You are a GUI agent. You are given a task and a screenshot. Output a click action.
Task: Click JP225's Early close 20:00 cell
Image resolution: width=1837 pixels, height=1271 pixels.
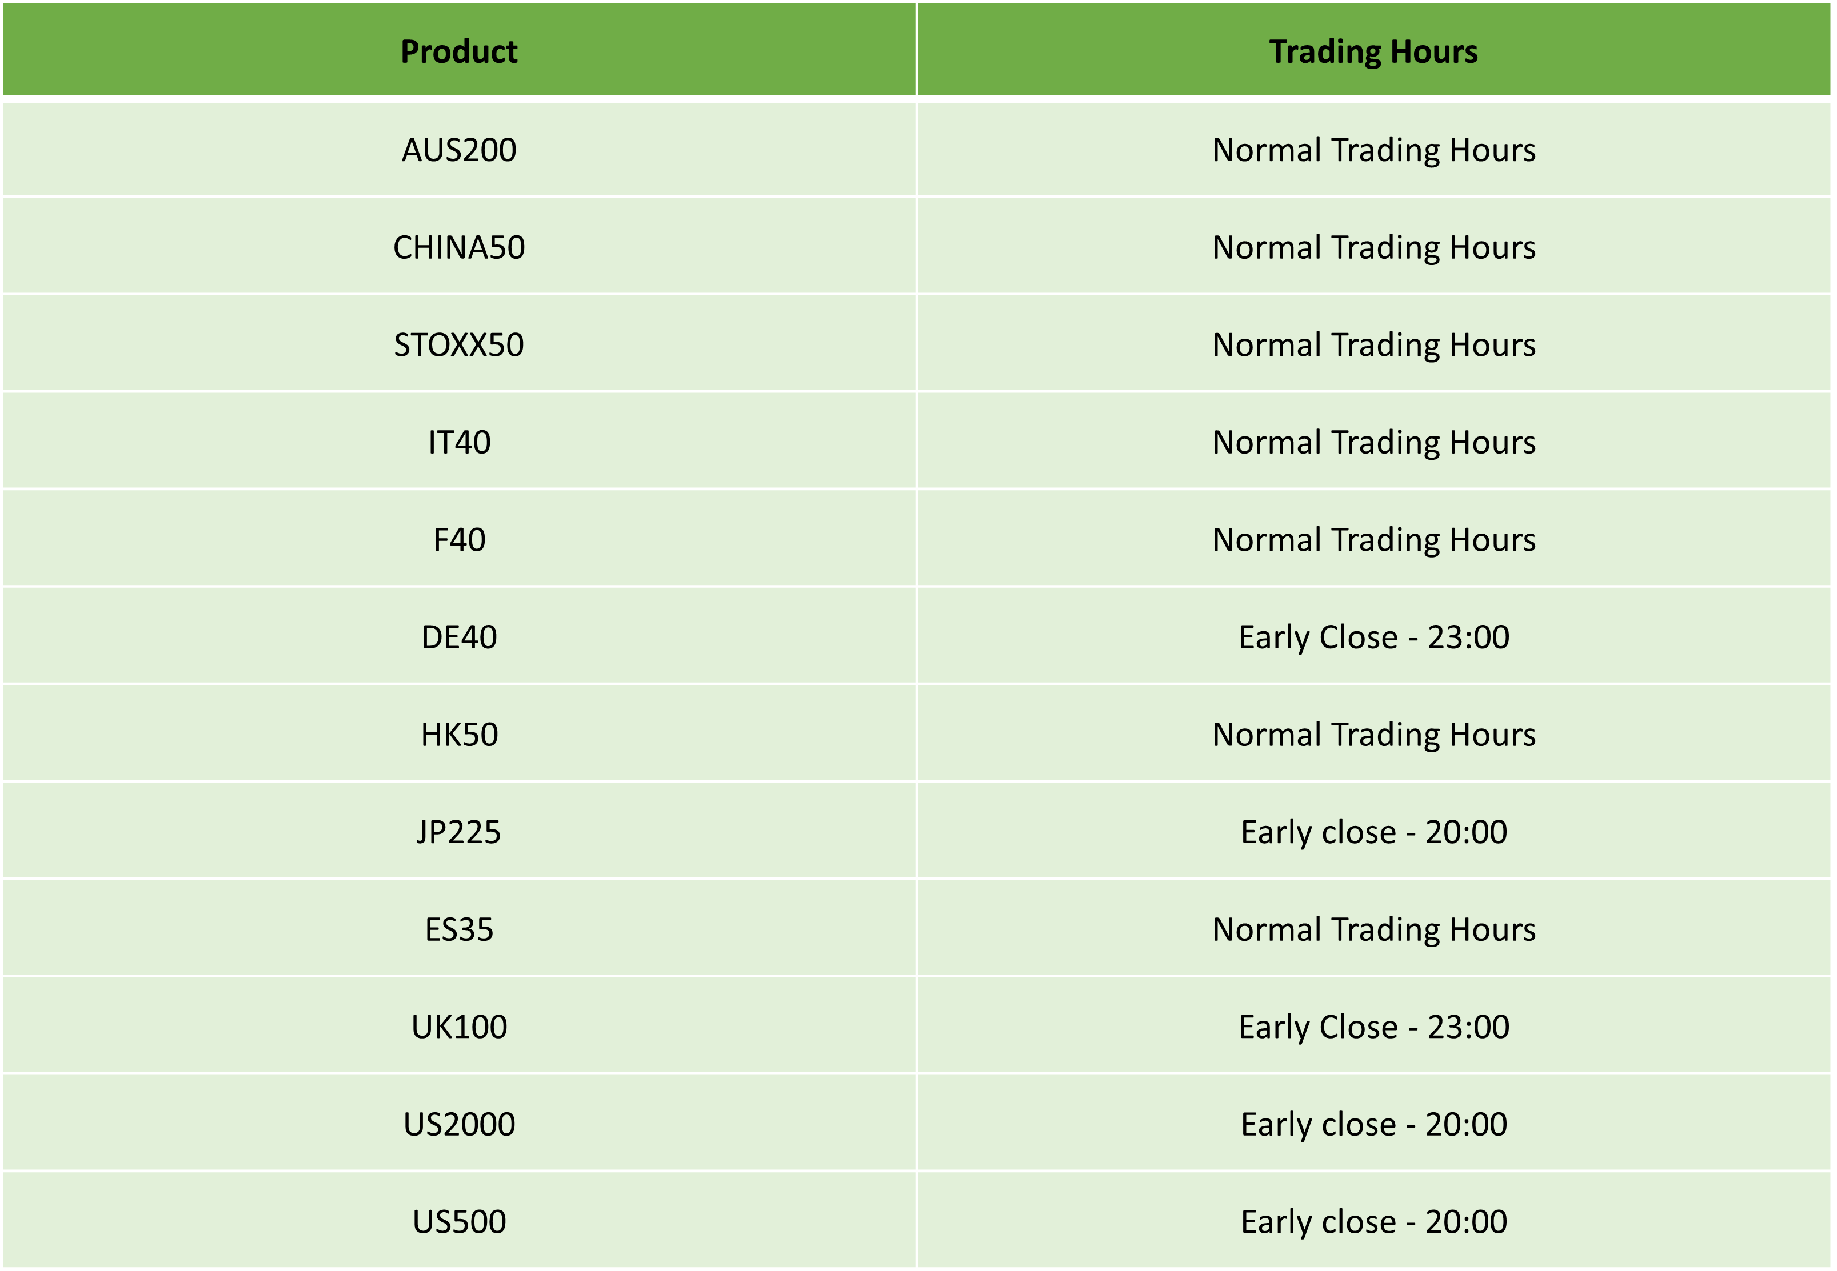coord(1373,831)
